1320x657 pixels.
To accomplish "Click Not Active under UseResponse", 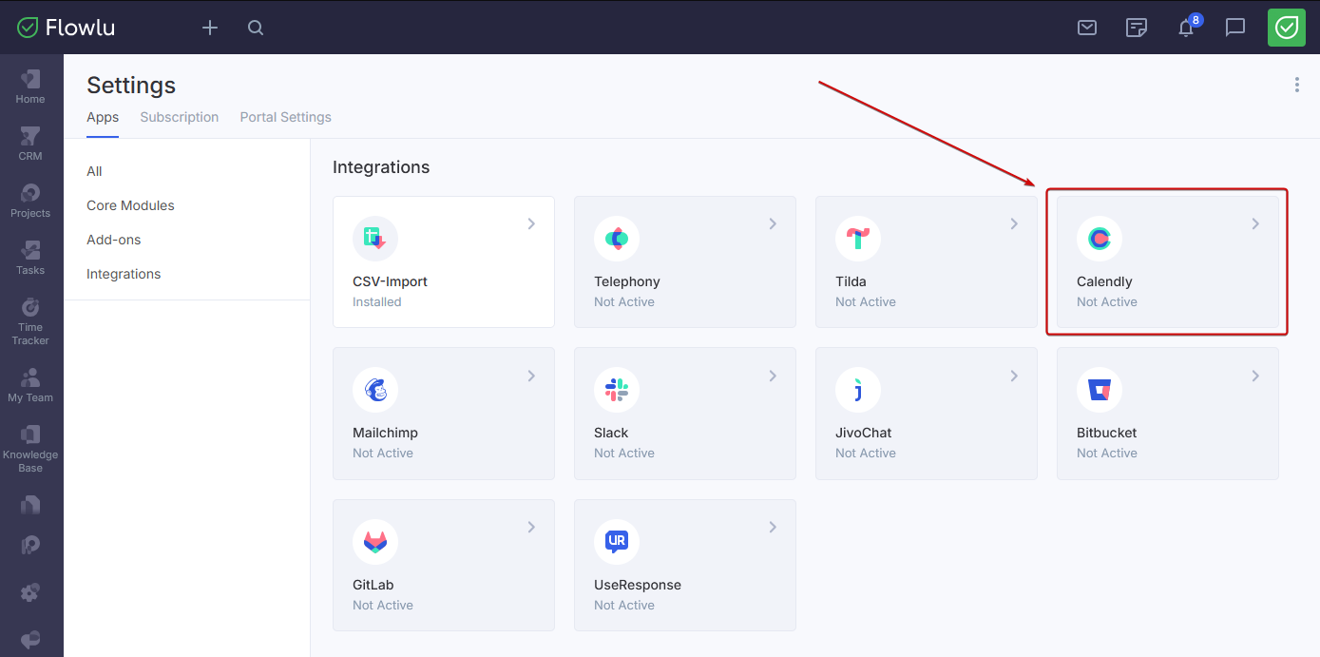I will tap(624, 605).
